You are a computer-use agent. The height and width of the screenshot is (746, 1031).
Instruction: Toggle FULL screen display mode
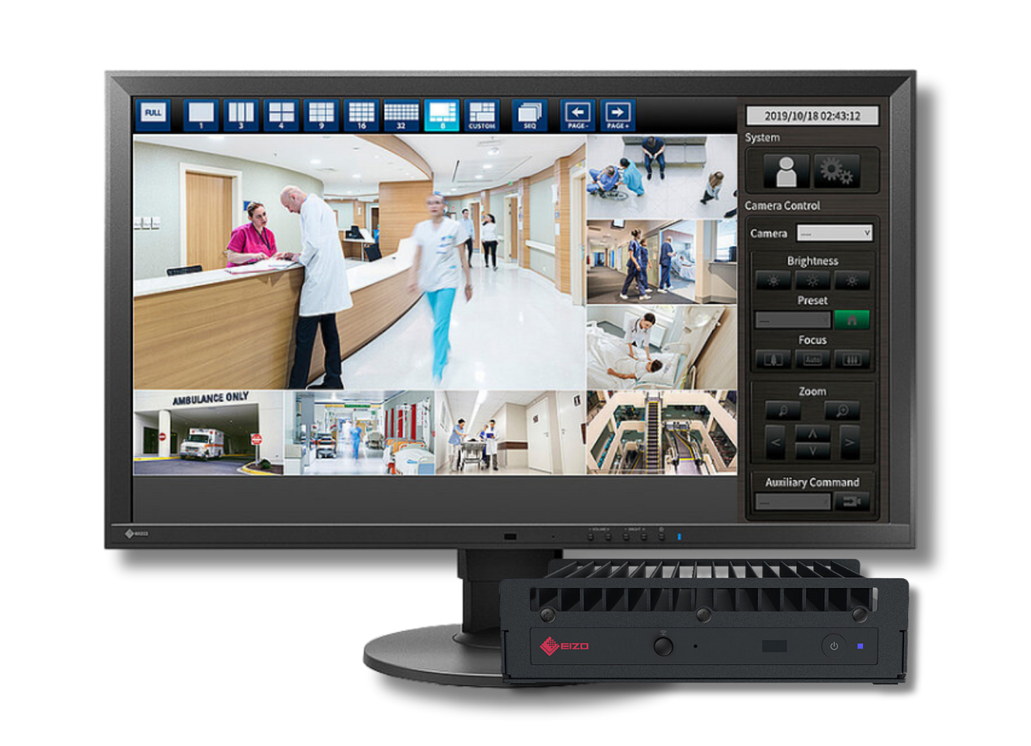153,114
